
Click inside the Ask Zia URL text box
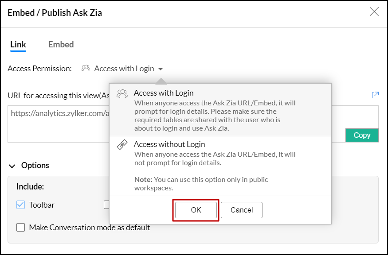pyautogui.click(x=58, y=126)
